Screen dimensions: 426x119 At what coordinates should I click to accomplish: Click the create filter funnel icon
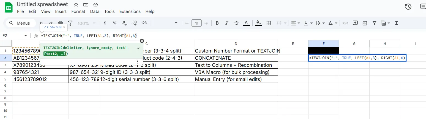374,23
